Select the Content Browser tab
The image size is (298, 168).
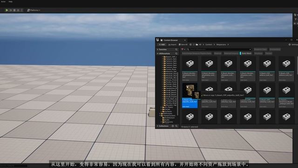click(171, 40)
